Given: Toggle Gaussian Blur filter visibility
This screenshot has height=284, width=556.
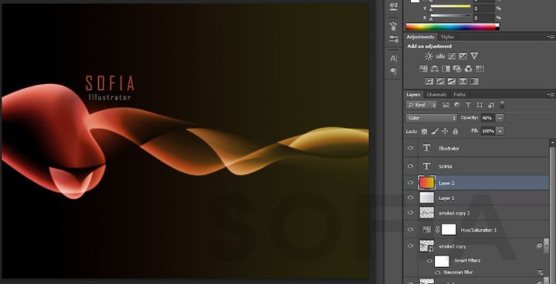Looking at the screenshot, I should (438, 272).
